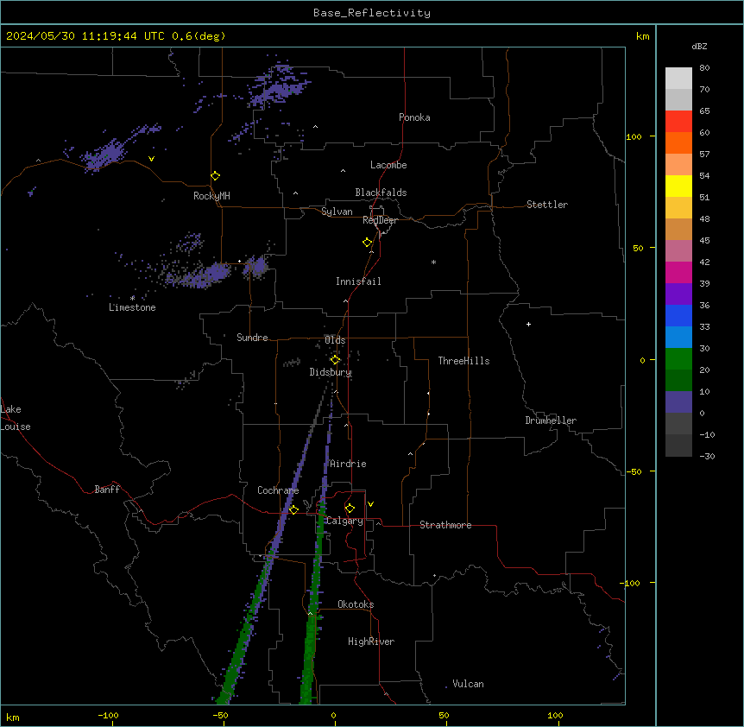Click the Banff label
This screenshot has height=727, width=744.
pos(107,490)
